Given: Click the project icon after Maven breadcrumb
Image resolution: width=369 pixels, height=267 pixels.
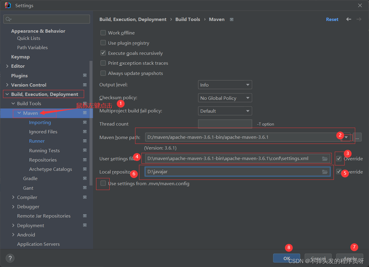Looking at the screenshot, I should [231, 19].
